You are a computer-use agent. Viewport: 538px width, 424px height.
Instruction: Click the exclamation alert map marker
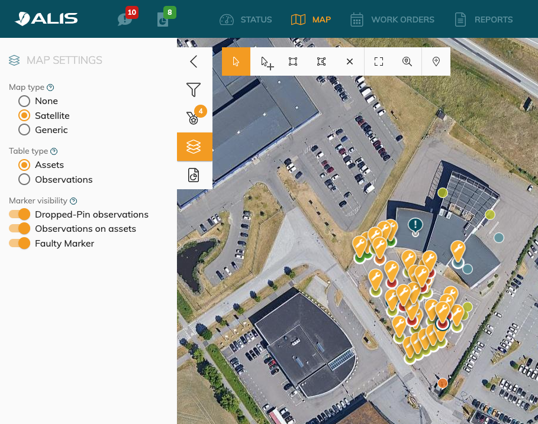[415, 225]
